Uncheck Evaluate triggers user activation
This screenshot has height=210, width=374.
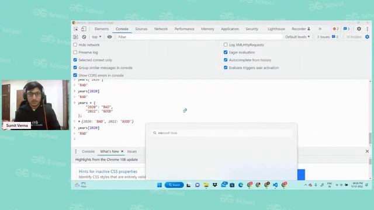tap(226, 68)
